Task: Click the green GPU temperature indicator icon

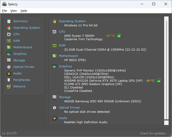Action: (159, 80)
